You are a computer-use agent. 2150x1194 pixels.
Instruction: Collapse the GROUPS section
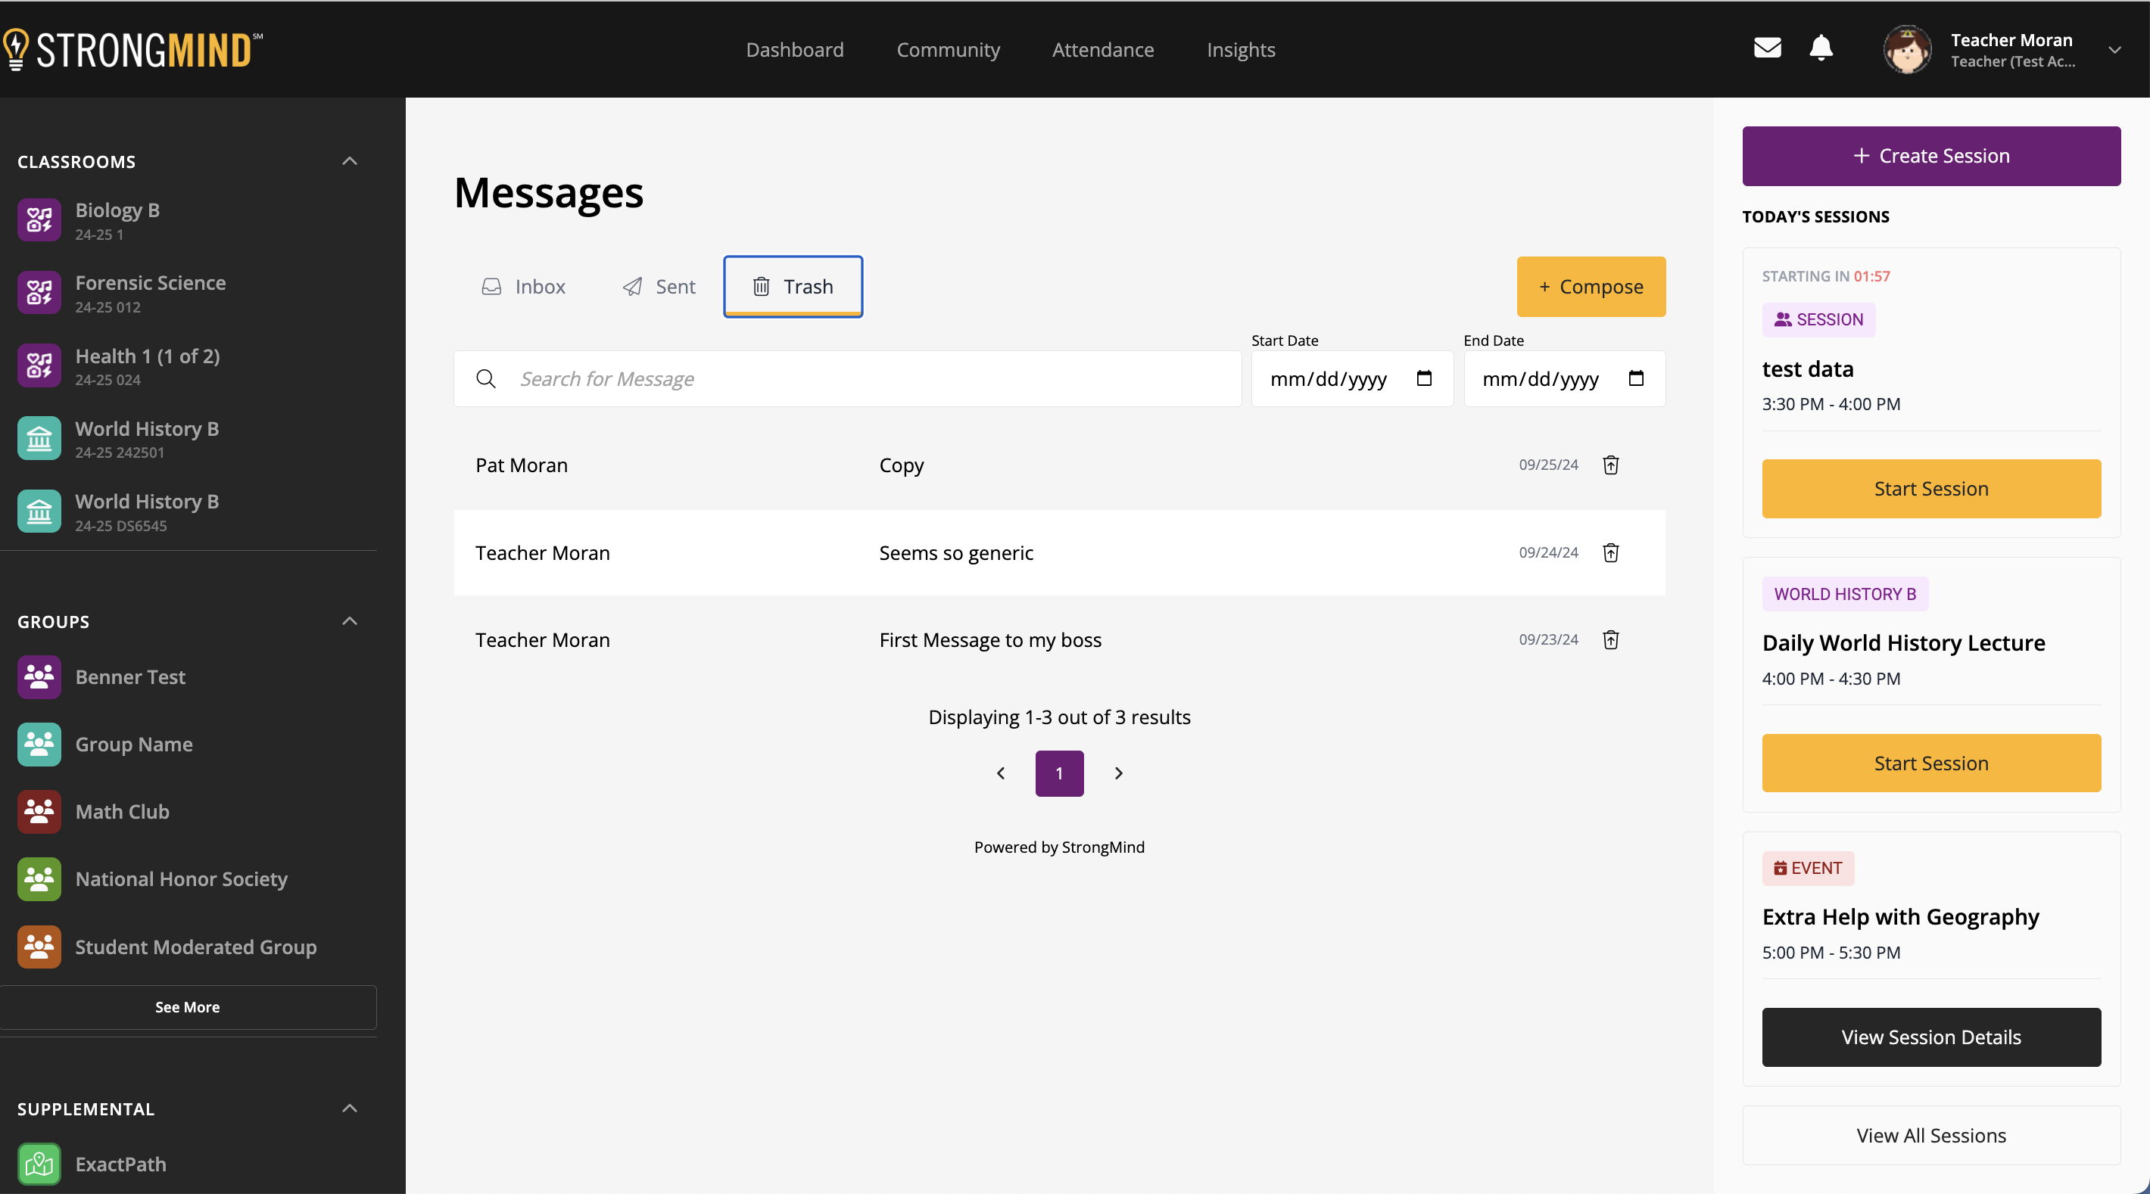350,619
